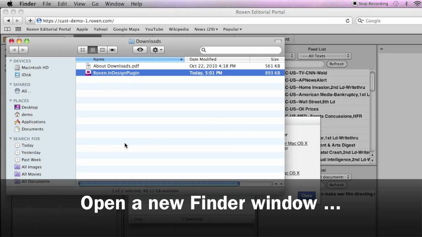Click the Finder search field
Screen dimensions: 422x237
241,50
